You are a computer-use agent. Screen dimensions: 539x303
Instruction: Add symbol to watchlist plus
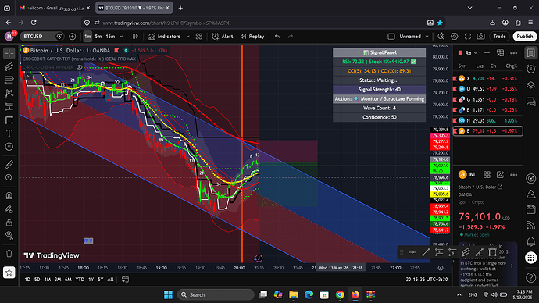[487, 53]
